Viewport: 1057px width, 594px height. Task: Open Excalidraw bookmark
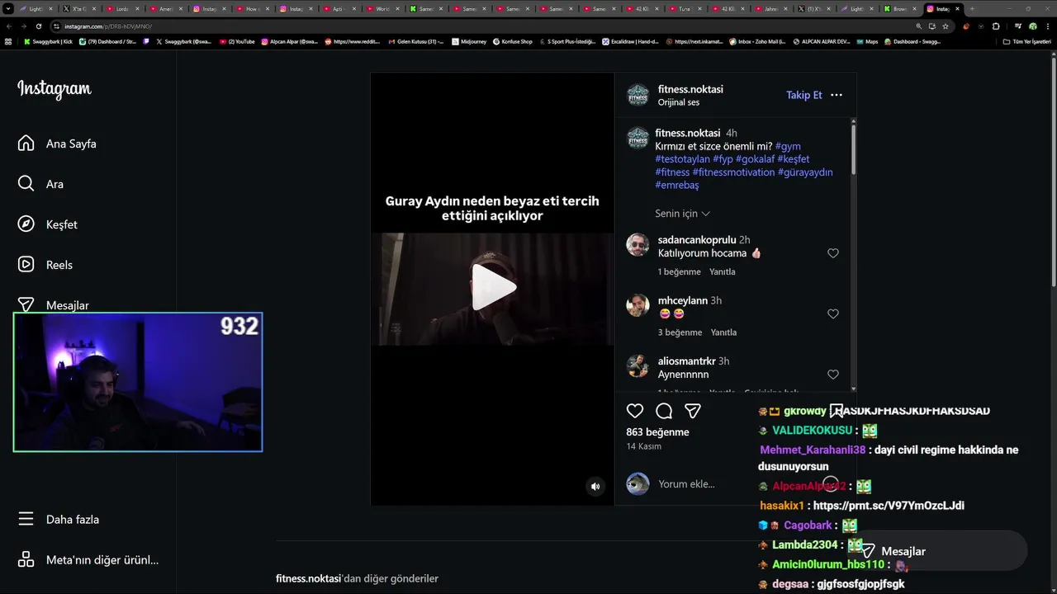point(631,41)
